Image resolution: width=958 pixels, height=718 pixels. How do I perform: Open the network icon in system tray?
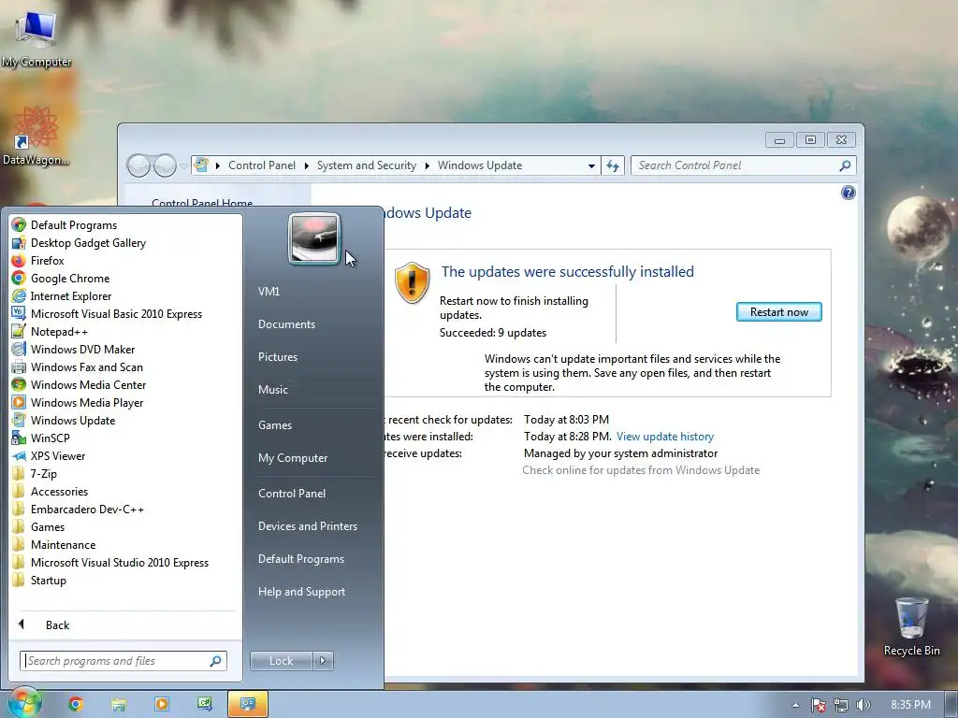point(841,705)
